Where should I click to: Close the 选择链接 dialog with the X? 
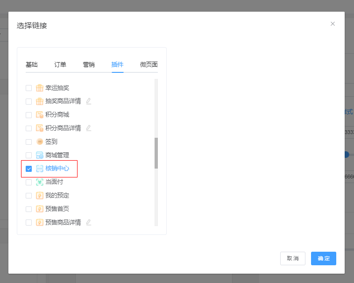pos(333,24)
